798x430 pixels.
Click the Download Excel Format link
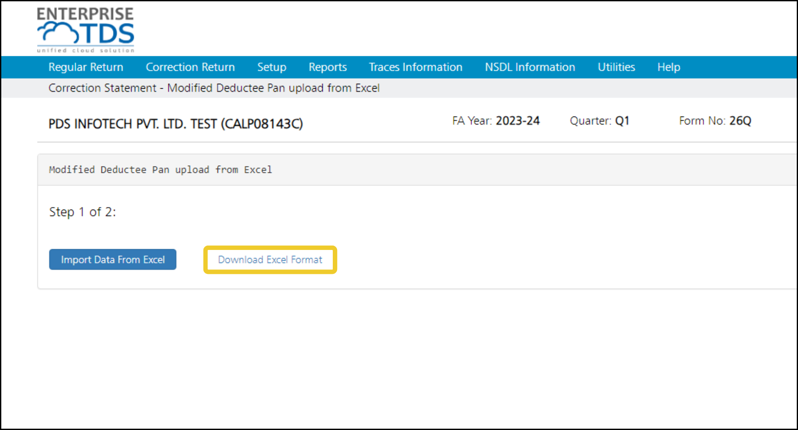[x=270, y=260]
